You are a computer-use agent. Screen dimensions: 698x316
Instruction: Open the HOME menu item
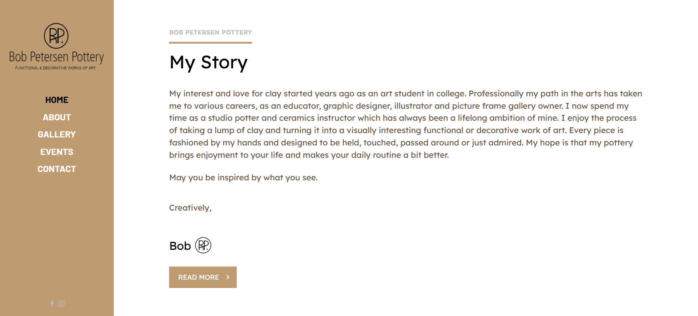click(x=57, y=100)
